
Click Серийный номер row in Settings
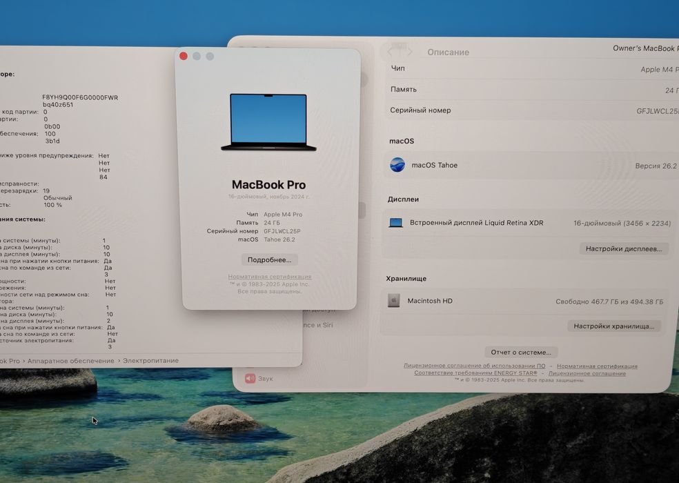(x=533, y=110)
